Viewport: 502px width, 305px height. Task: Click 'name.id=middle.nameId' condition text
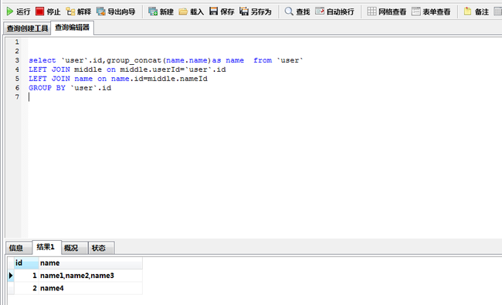159,79
